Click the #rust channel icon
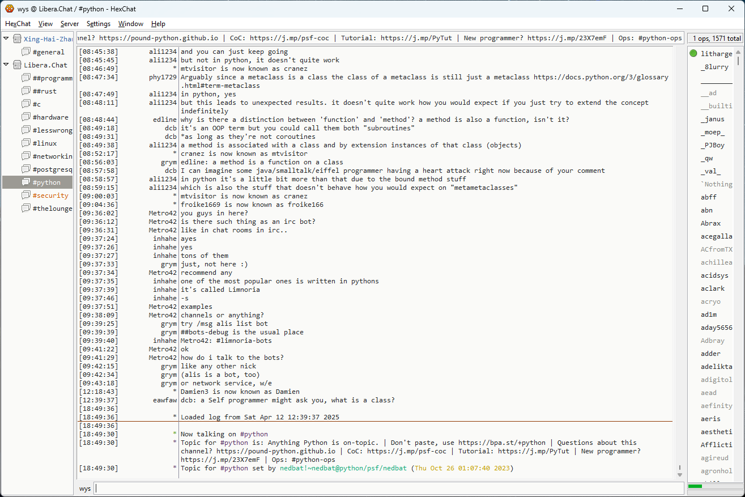Screen dimensions: 745x497 25,91
